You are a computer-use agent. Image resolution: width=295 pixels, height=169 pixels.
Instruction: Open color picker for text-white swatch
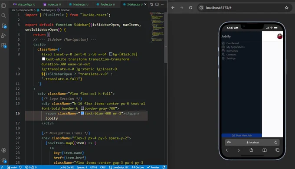click(x=43, y=59)
